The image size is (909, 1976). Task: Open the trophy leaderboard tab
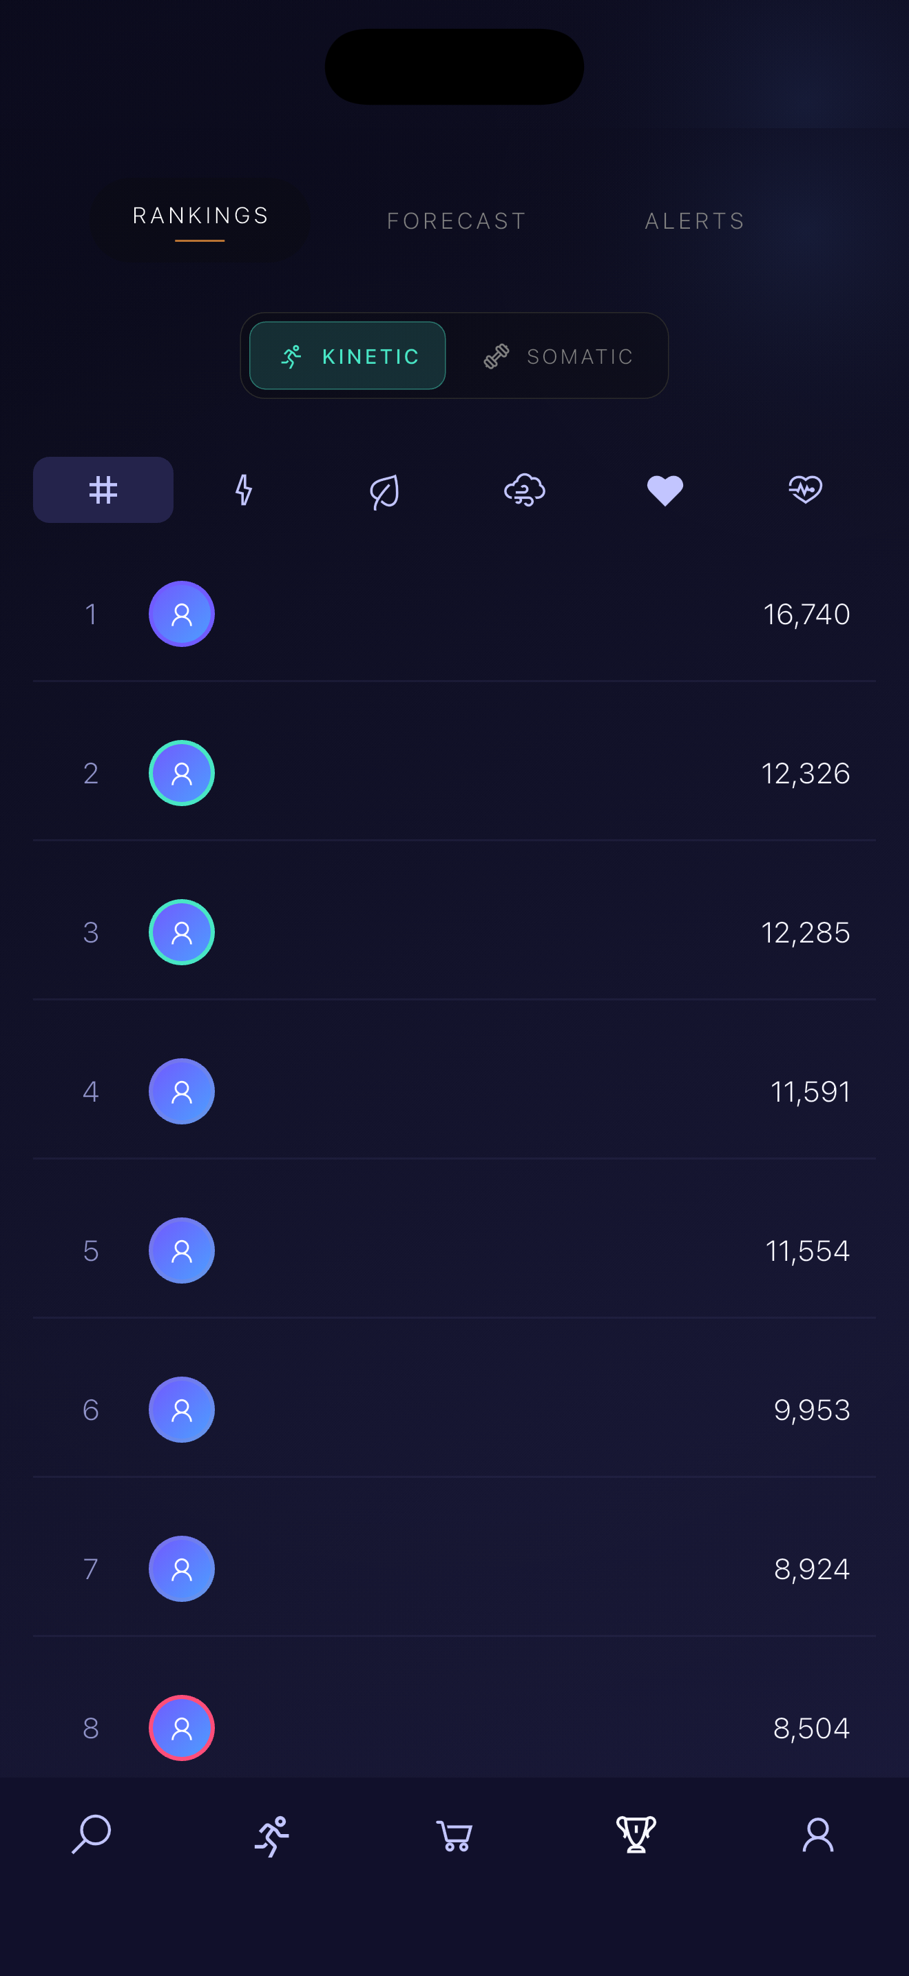point(636,1835)
